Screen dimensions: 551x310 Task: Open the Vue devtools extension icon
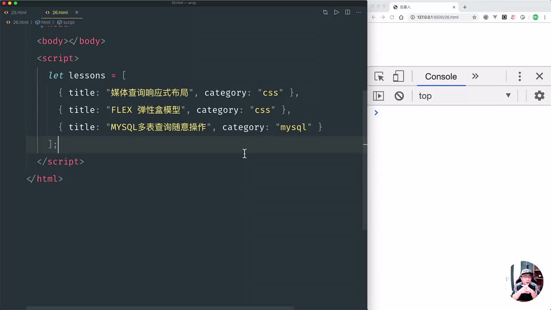click(x=495, y=17)
